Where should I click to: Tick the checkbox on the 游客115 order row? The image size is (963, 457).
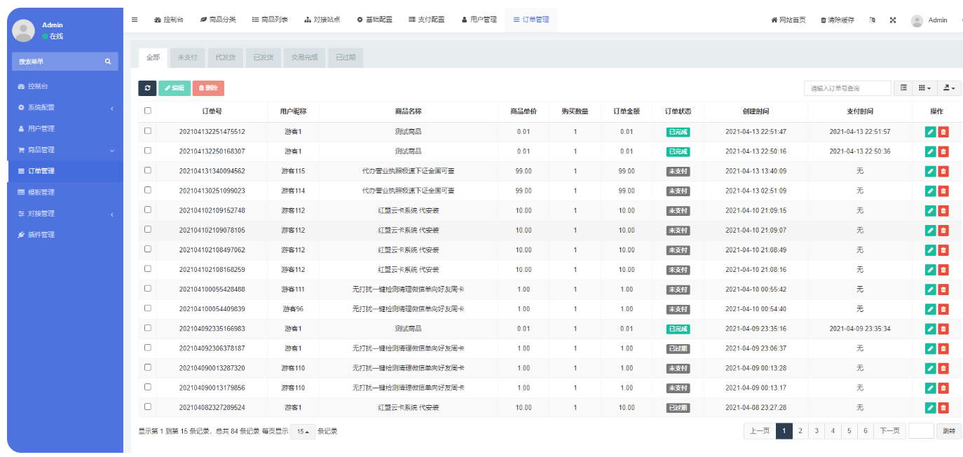(x=146, y=170)
